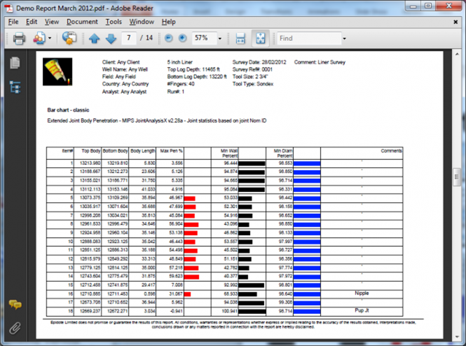Image resolution: width=466 pixels, height=346 pixels.
Task: Toggle the fit width scrolling mode icon
Action: 240,38
